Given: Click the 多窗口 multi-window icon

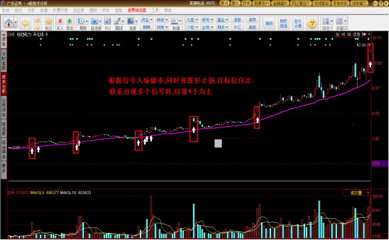Looking at the screenshot, I should [340, 21].
